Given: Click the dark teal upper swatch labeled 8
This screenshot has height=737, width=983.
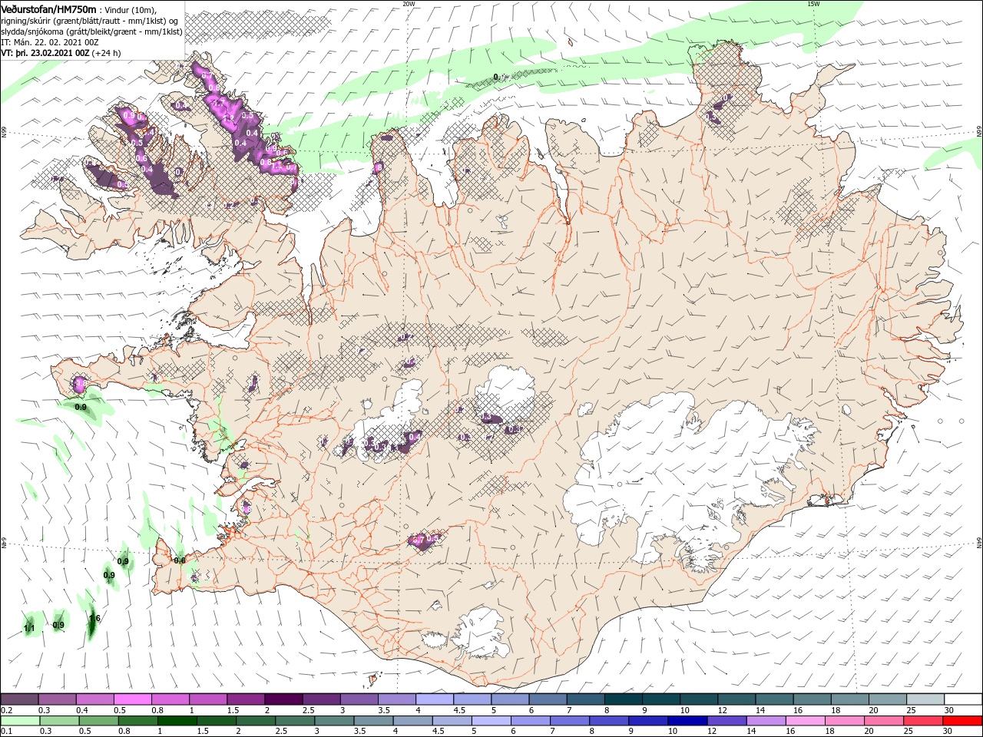Looking at the screenshot, I should pyautogui.click(x=623, y=699).
